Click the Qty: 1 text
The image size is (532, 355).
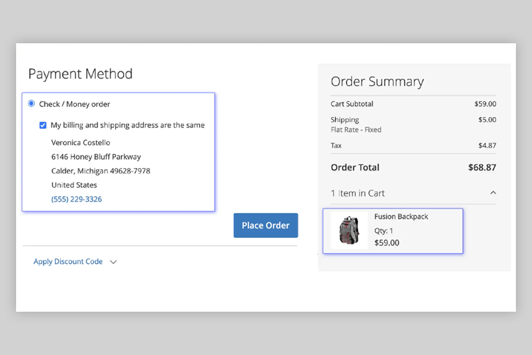(383, 231)
